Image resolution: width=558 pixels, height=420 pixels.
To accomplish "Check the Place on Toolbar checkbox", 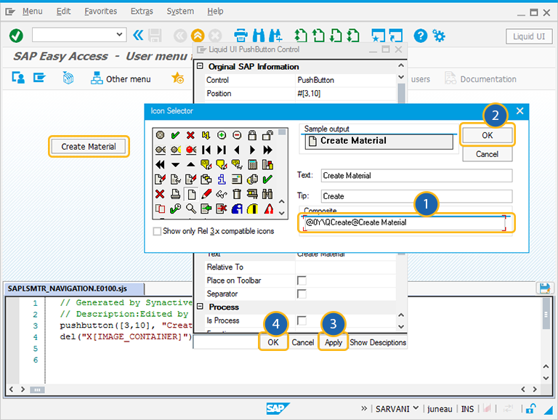I will 302,280.
